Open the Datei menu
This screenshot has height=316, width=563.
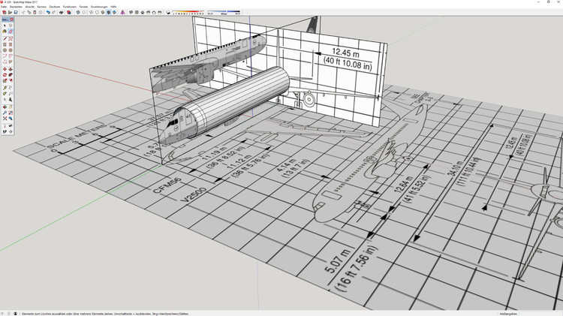[4, 7]
